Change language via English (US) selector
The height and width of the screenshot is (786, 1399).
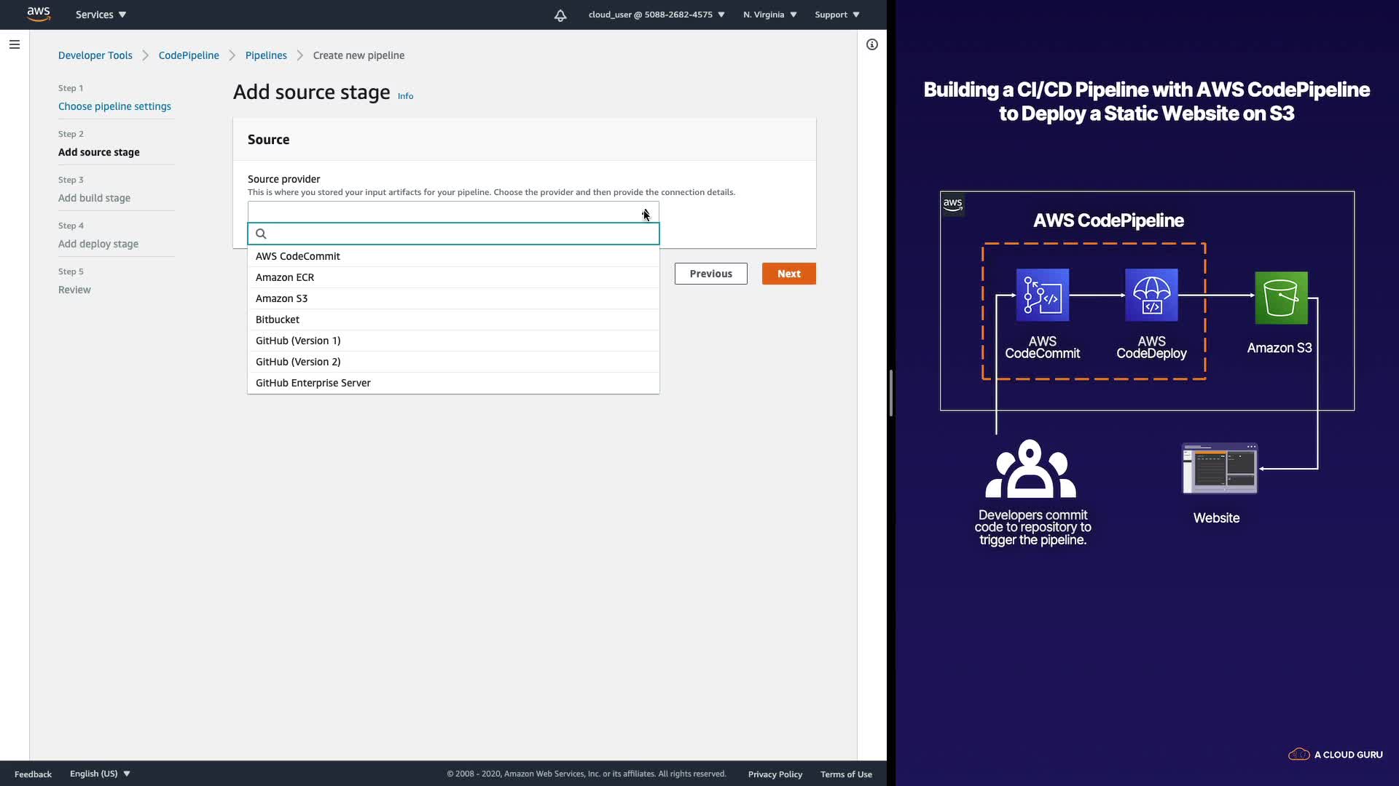(x=100, y=774)
